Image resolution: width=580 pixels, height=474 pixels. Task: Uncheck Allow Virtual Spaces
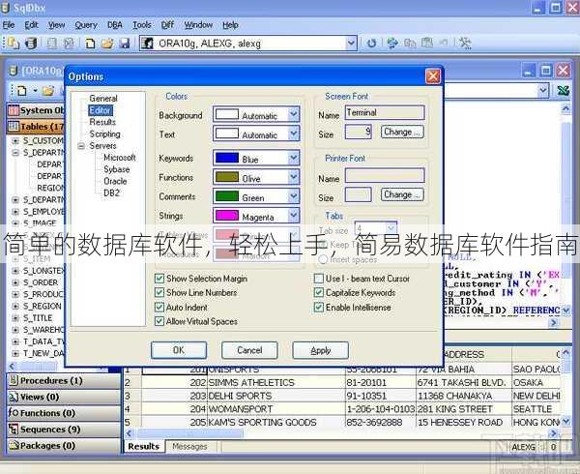tap(159, 321)
